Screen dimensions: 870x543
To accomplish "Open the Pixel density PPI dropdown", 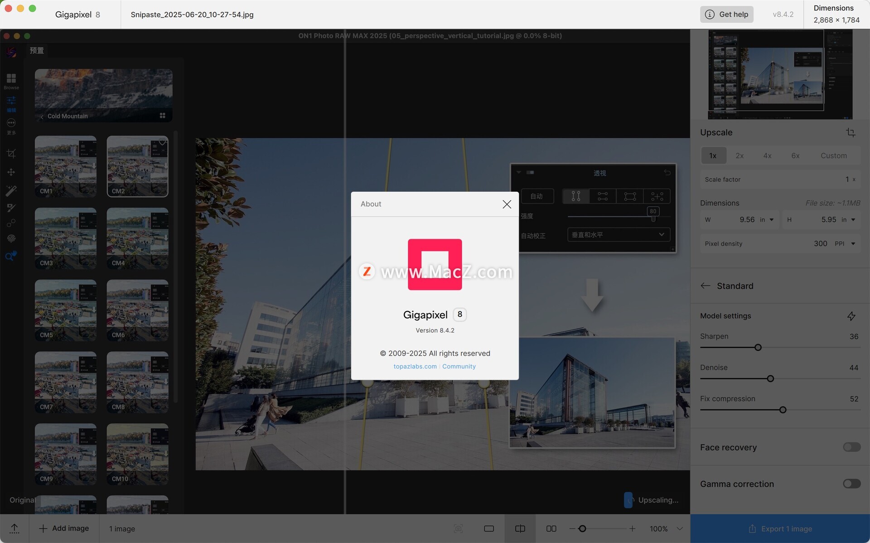I will coord(846,244).
